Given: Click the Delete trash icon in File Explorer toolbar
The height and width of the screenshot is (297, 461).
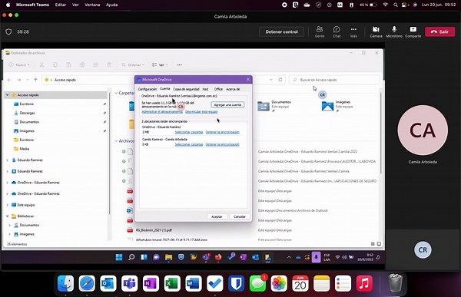Looking at the screenshot, I should pyautogui.click(x=109, y=64).
